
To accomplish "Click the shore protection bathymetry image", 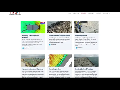I will pyautogui.click(x=59, y=60).
